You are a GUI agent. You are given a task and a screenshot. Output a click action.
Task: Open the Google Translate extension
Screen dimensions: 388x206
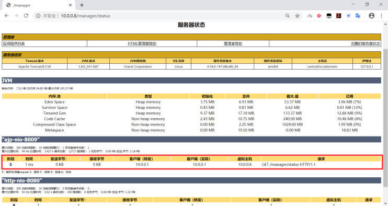(x=358, y=16)
